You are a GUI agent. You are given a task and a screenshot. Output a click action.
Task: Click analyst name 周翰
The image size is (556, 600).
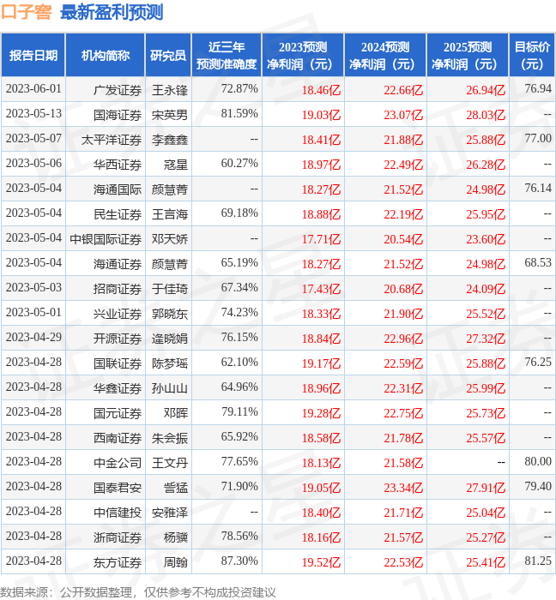176,562
